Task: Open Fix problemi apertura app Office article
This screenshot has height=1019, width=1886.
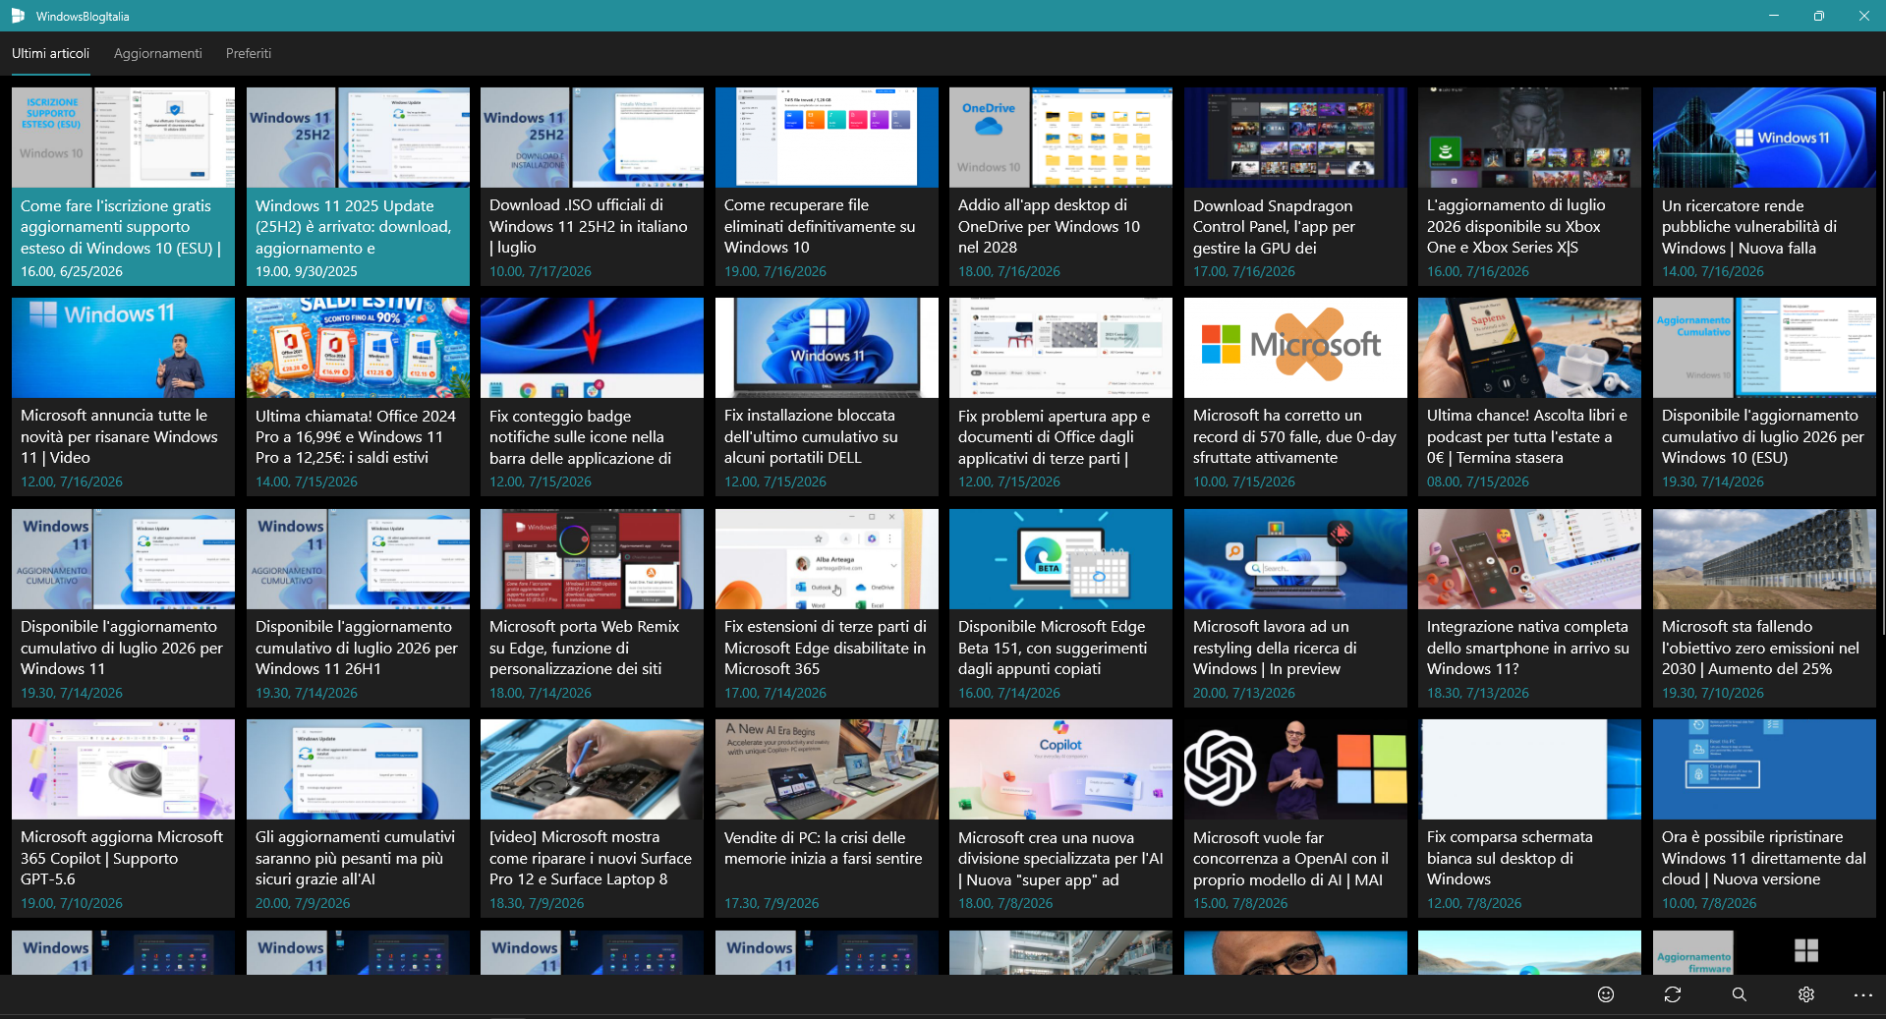Action: [x=1060, y=397]
